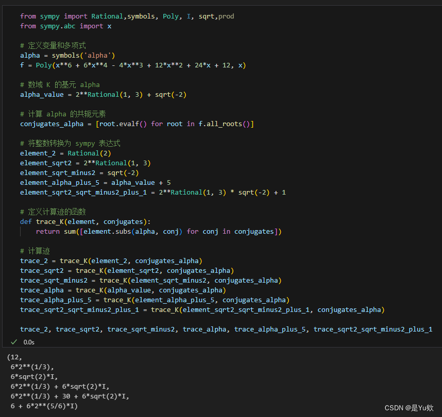Click the 'element_2 = Rational(2)' line

(x=65, y=153)
